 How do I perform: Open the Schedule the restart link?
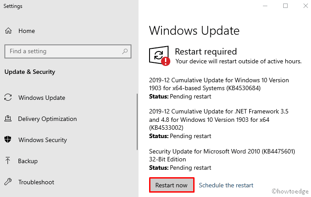tap(226, 185)
